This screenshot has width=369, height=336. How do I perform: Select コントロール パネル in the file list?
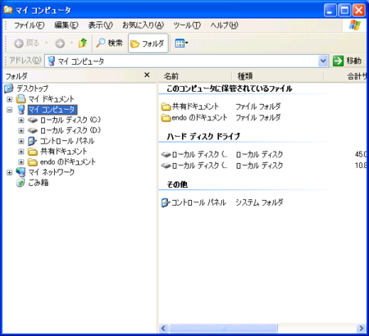pyautogui.click(x=194, y=202)
